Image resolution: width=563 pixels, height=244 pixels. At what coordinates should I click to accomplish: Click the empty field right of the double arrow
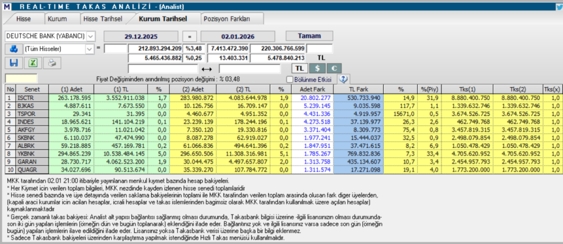[250, 69]
